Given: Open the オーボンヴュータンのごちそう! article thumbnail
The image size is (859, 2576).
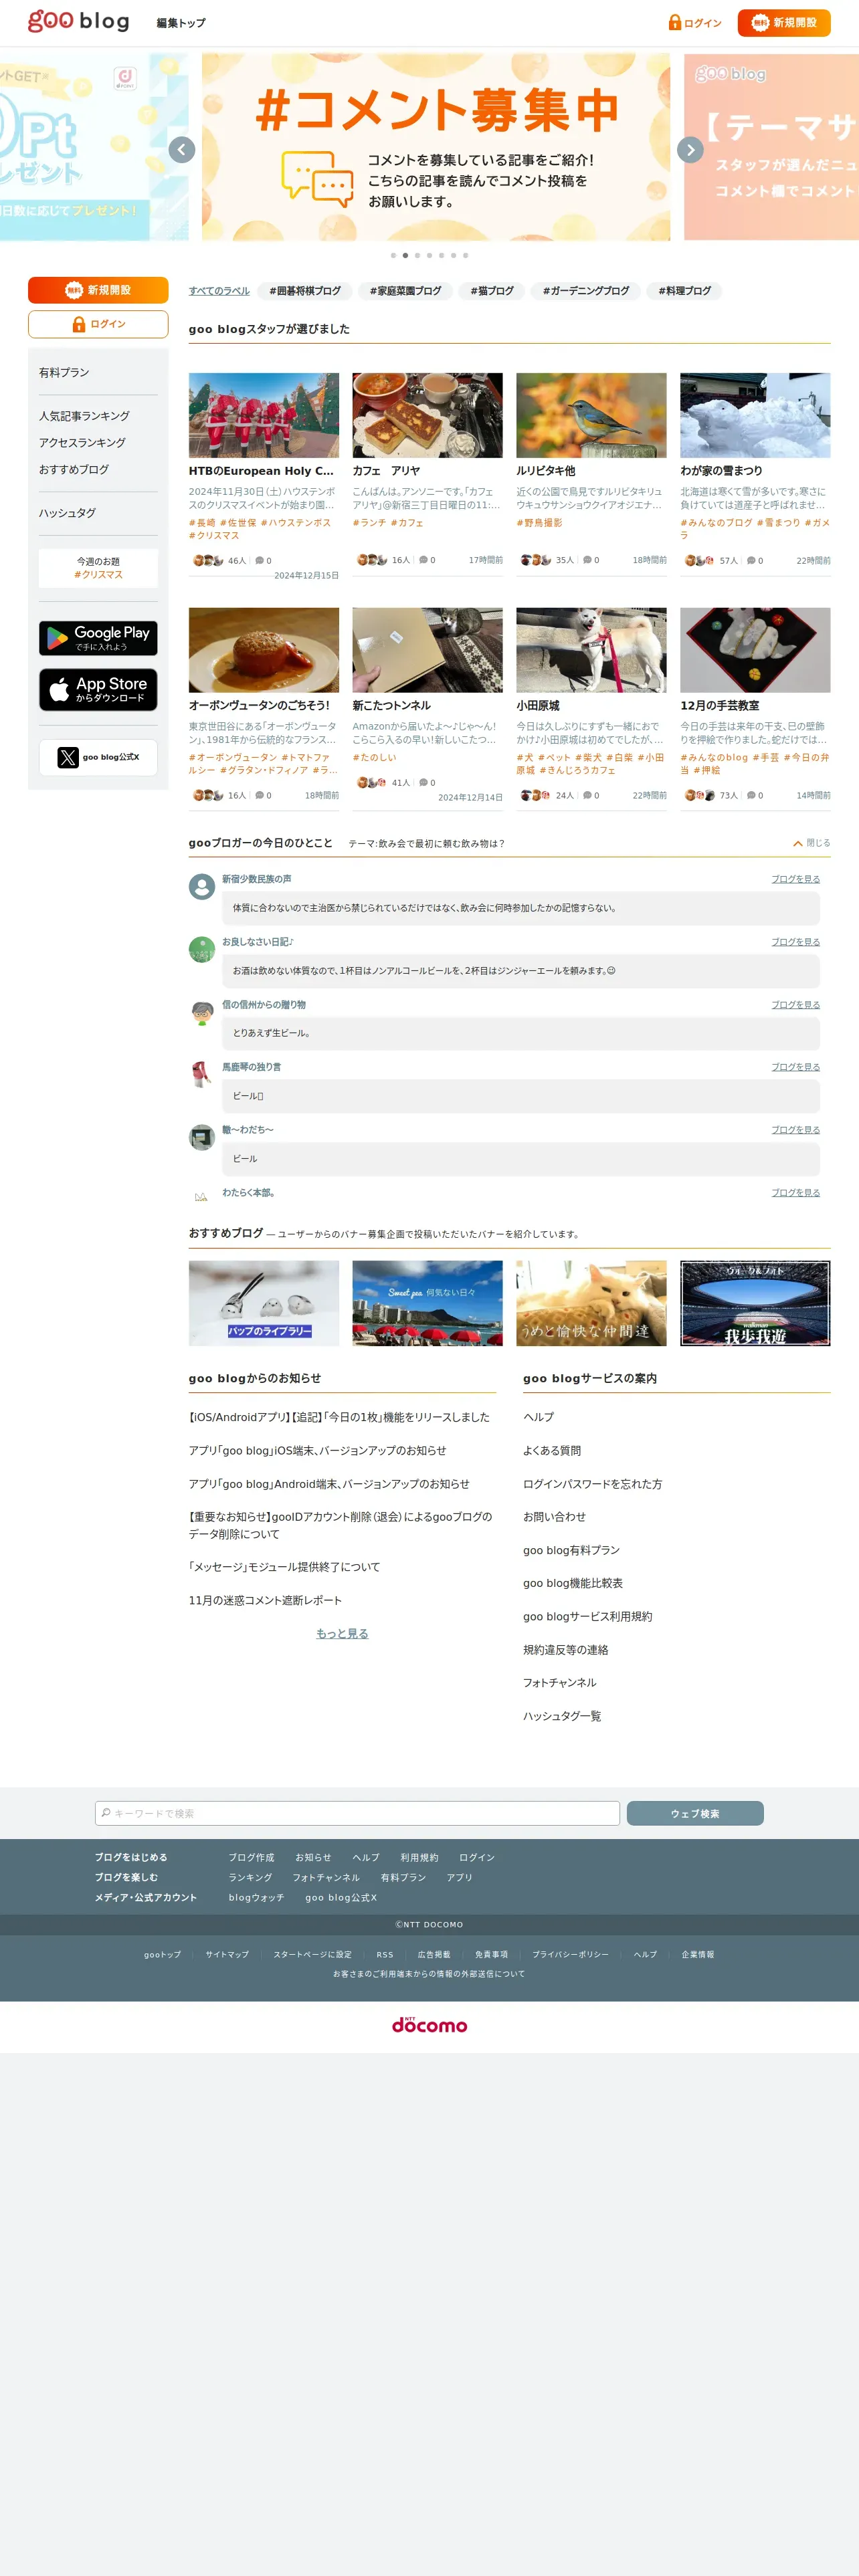Looking at the screenshot, I should coord(264,650).
